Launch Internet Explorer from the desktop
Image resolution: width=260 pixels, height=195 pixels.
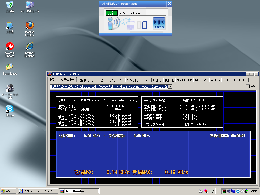[x=30, y=50]
